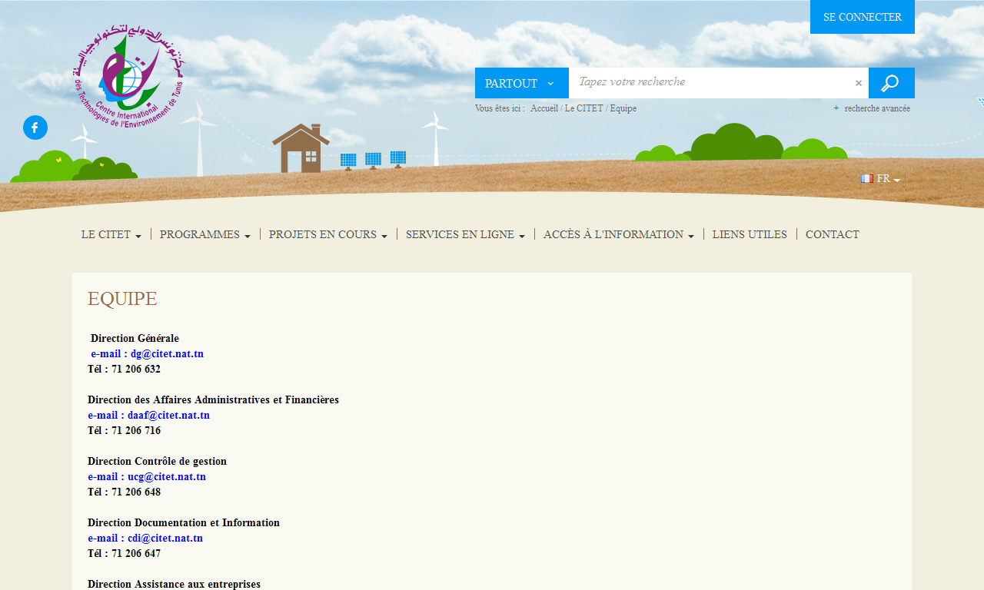Click 'Tél : 71 206 716' text
Screen dimensions: 984x590
point(124,431)
